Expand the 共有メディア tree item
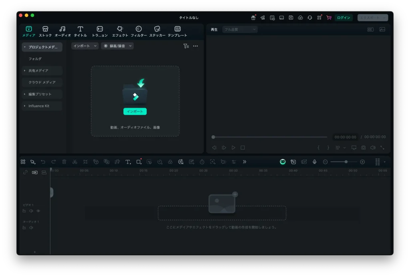 [x=25, y=71]
